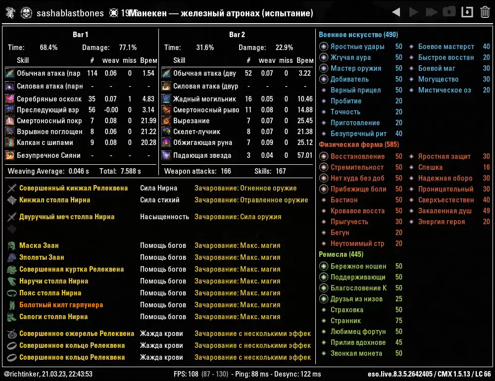Click the Энергия героя champion entry
The height and width of the screenshot is (381, 495).
point(449,222)
